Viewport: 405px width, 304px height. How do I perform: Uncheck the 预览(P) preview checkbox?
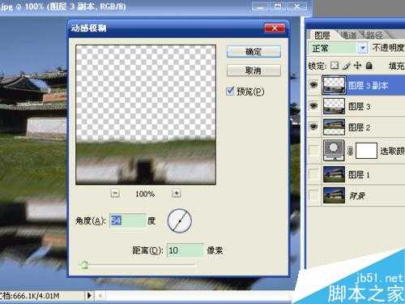click(x=230, y=92)
